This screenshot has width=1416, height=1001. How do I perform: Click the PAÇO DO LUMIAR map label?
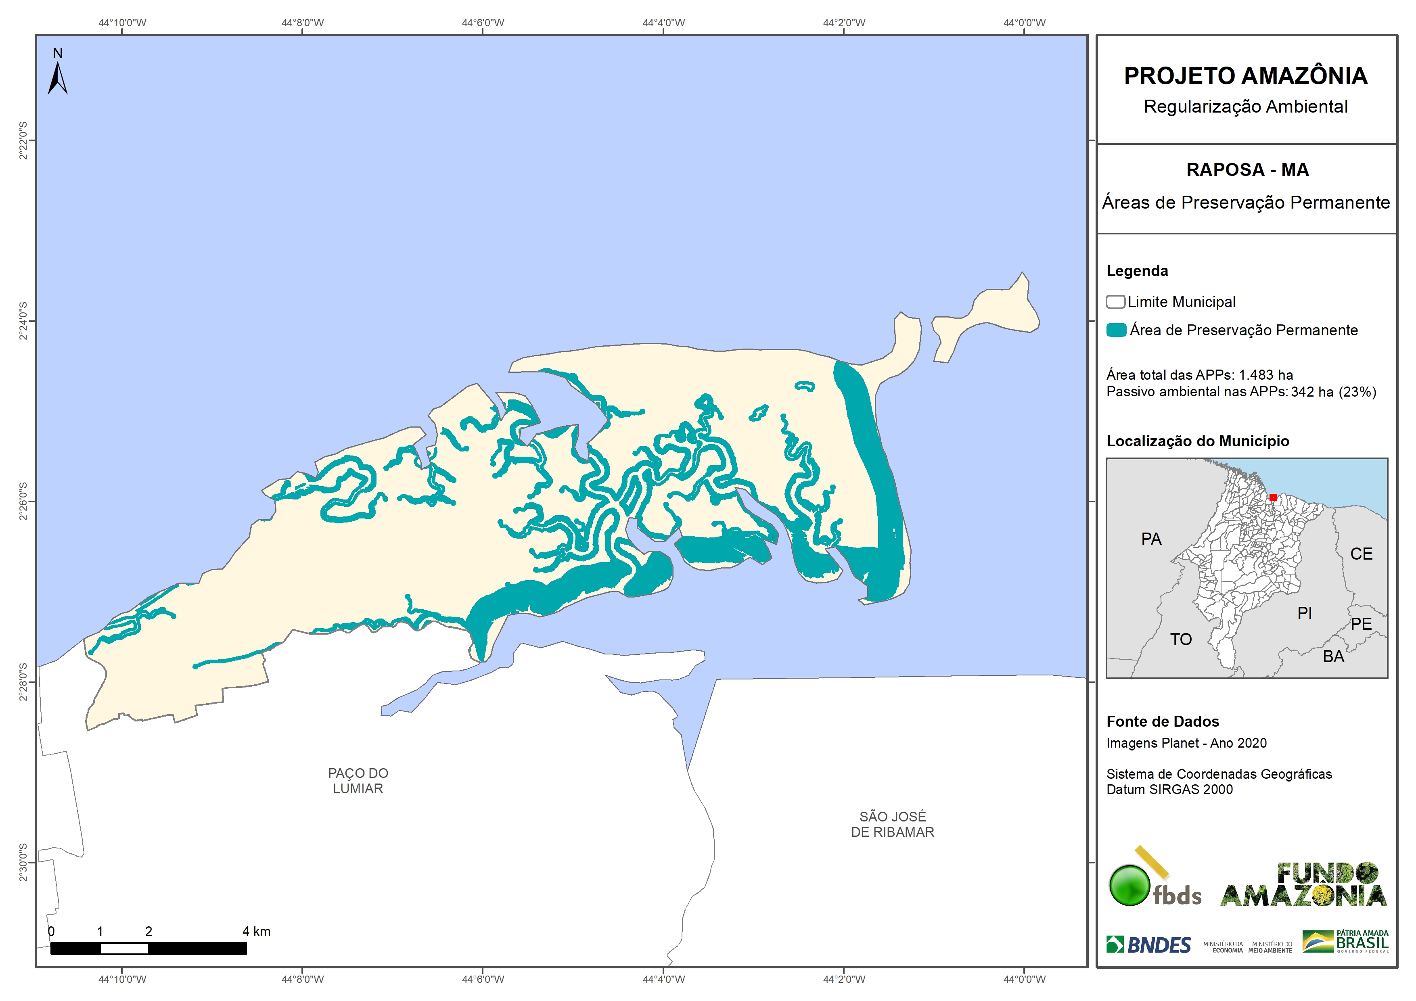(x=358, y=781)
